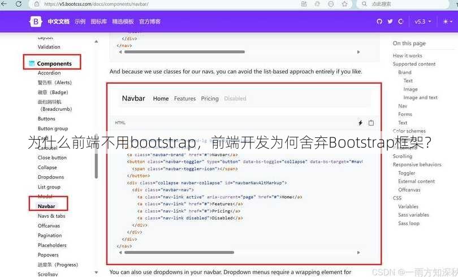Open 图标库 in the navbar
Viewport: 458px width, 277px height.
point(99,21)
